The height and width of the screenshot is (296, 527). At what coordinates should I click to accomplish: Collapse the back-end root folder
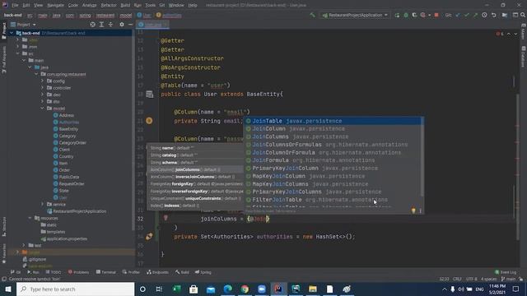tap(12, 33)
